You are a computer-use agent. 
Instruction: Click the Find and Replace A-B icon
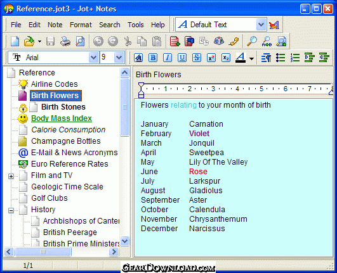click(x=267, y=41)
